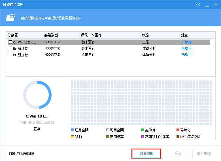Click the green 無碎片 legend swatch
The image size is (221, 161).
click(143, 130)
